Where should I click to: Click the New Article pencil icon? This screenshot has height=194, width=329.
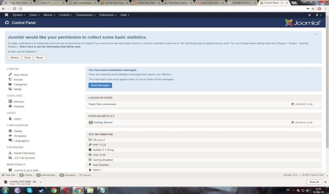click(10, 74)
